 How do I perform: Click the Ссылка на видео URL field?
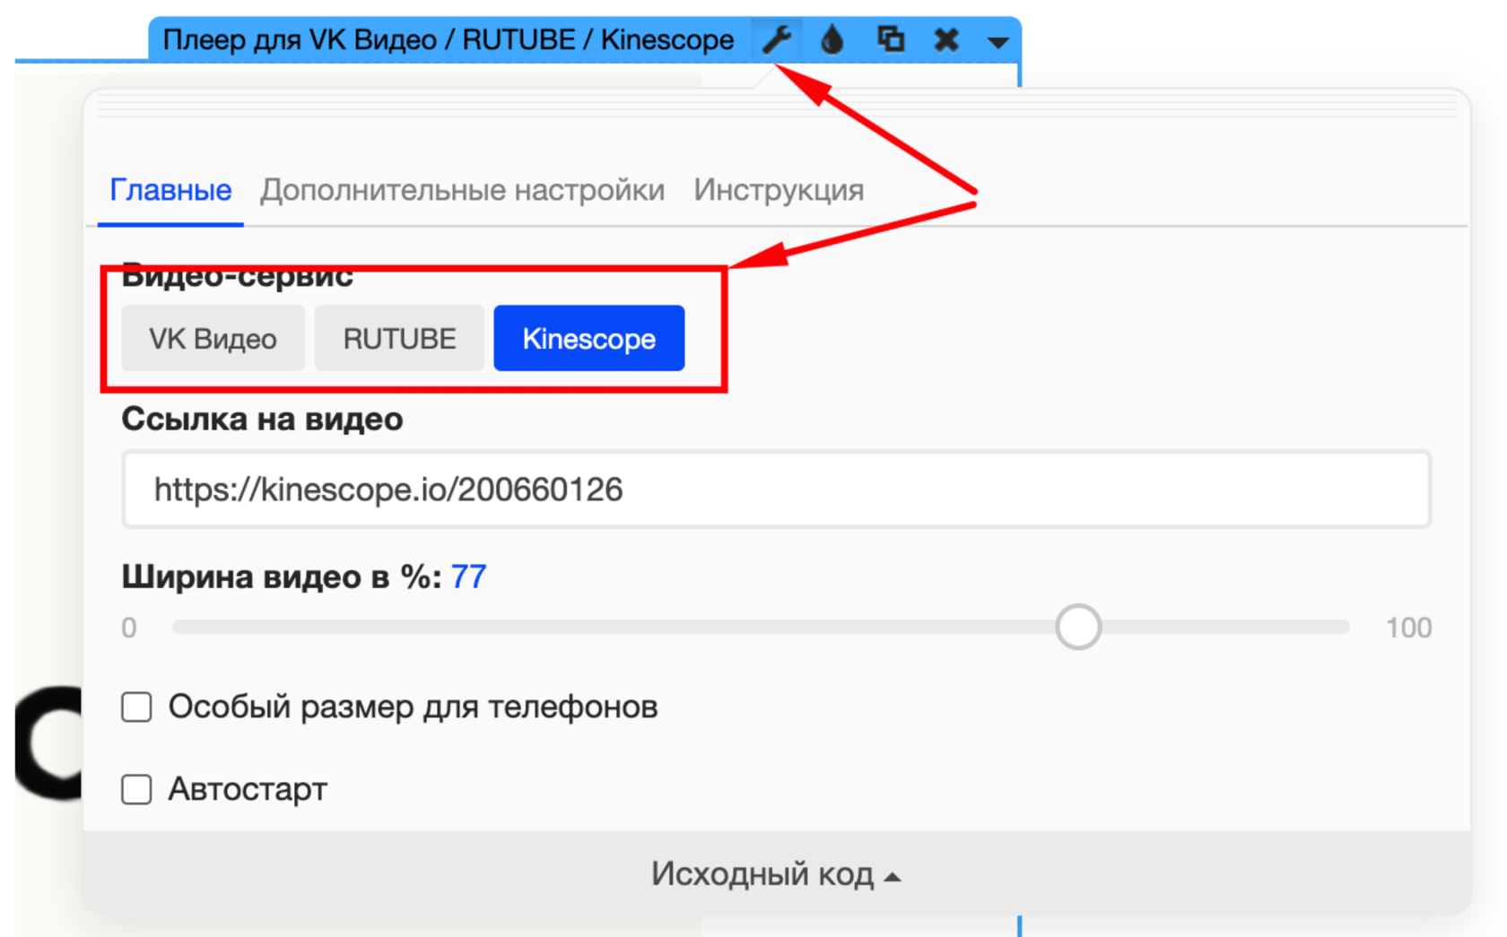[x=776, y=490]
